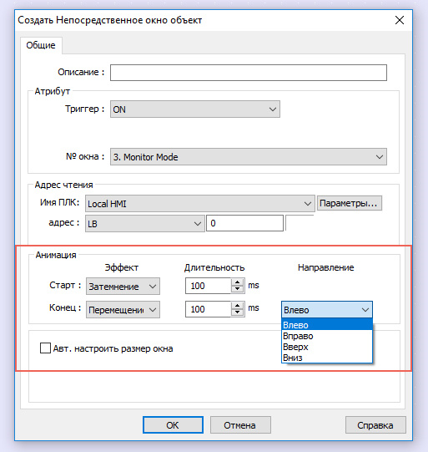The height and width of the screenshot is (452, 428).
Task: Close the dialog with the X icon
Action: (400, 20)
